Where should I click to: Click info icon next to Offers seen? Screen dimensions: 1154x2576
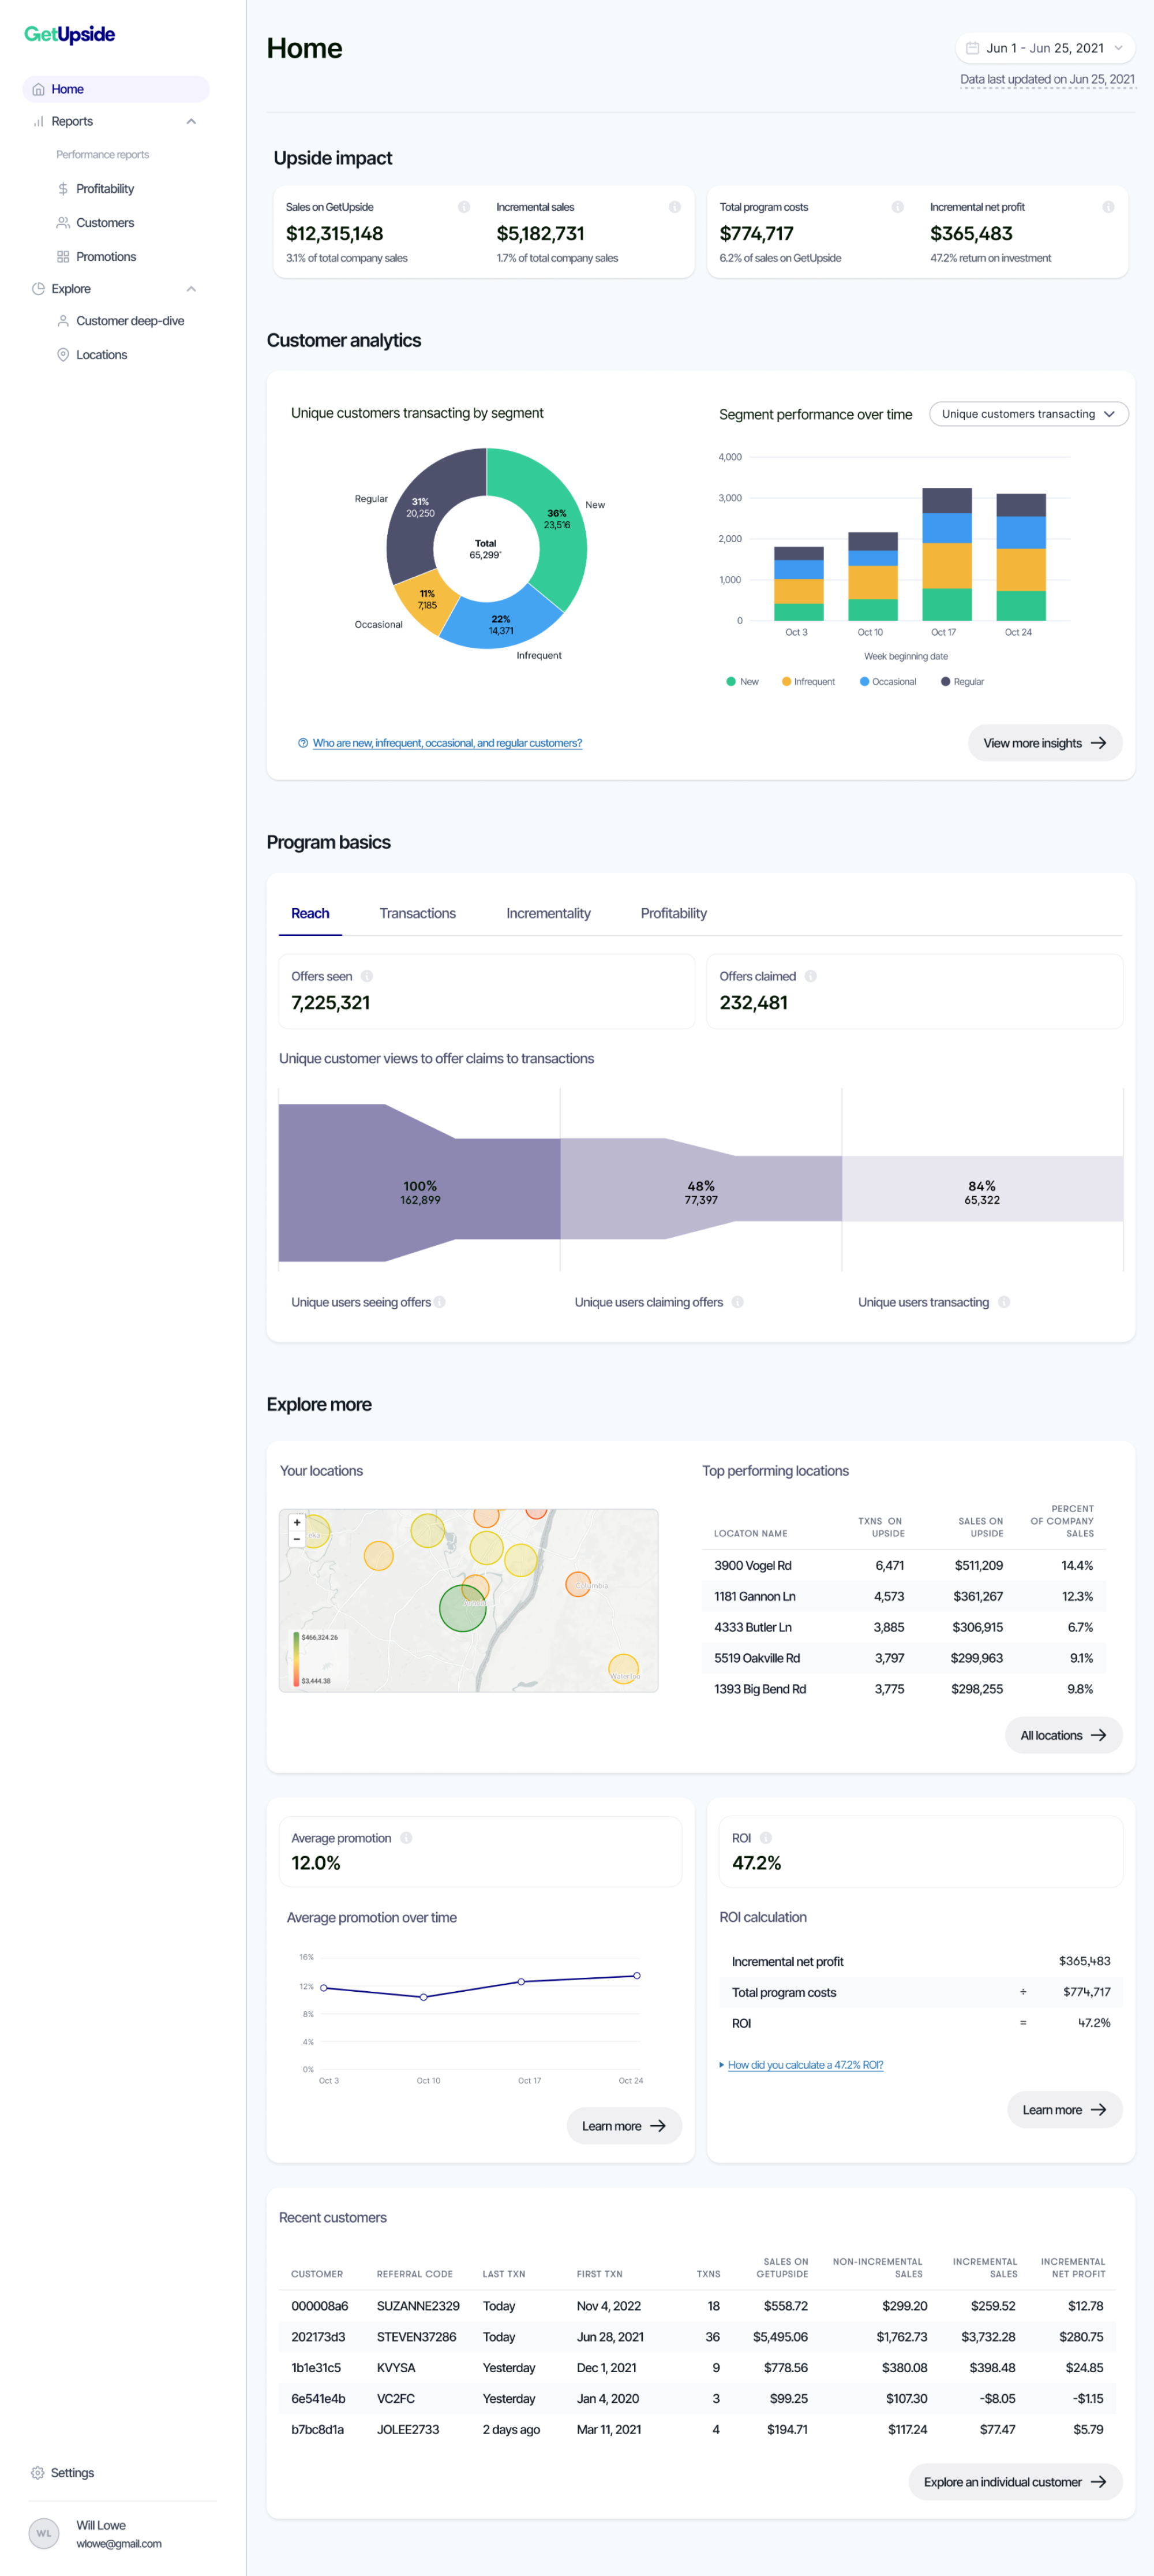point(366,976)
